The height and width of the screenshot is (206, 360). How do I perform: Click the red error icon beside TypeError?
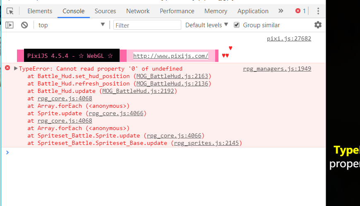[7, 68]
